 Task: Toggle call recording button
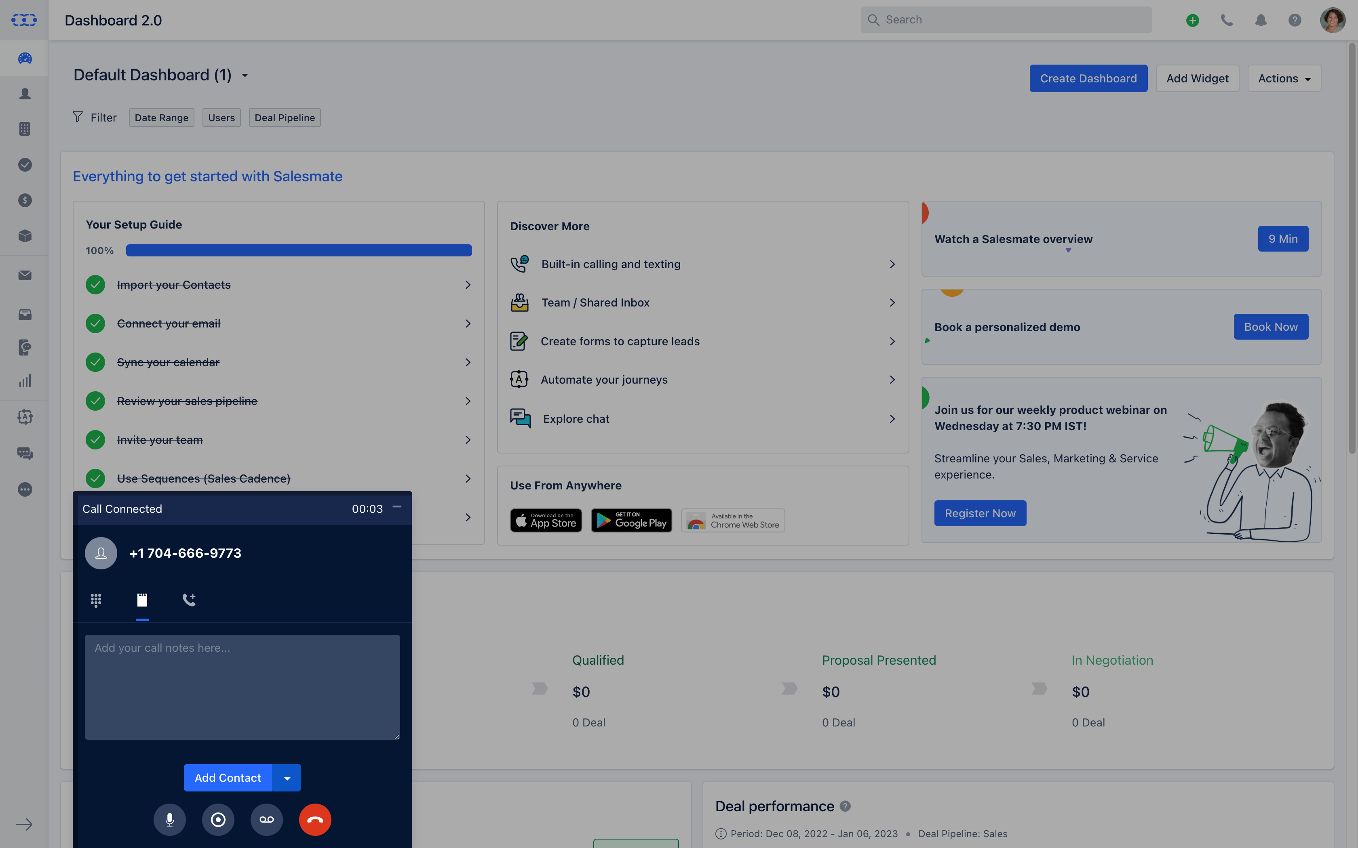point(218,820)
